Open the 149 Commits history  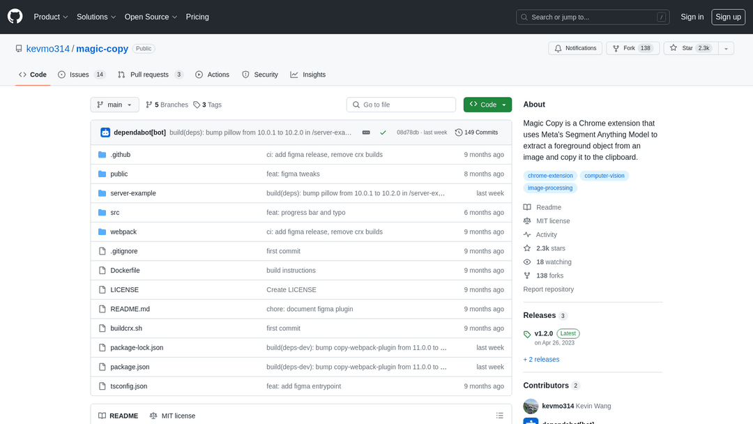[476, 132]
